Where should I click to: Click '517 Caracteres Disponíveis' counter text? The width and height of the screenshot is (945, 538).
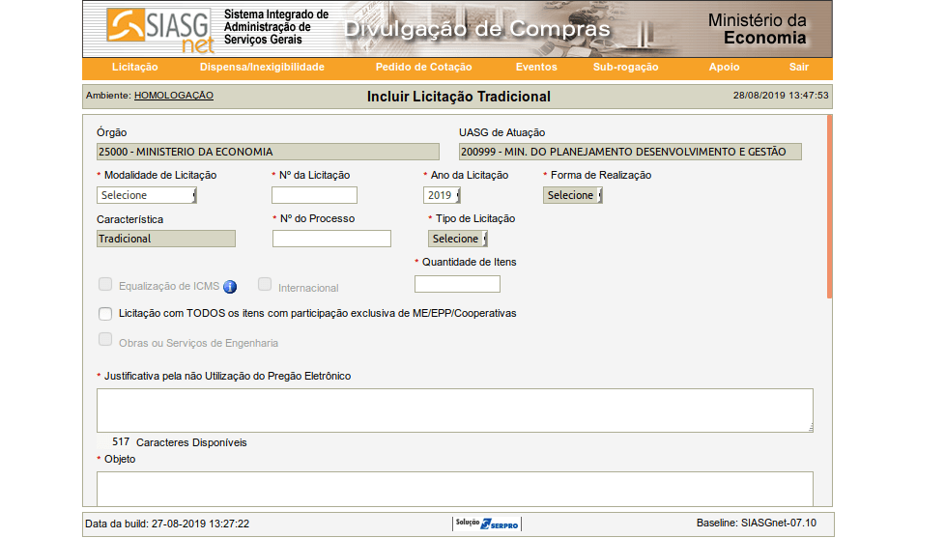(x=180, y=442)
